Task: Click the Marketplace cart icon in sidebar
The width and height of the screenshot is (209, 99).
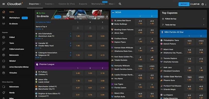Action: [x=4, y=18]
